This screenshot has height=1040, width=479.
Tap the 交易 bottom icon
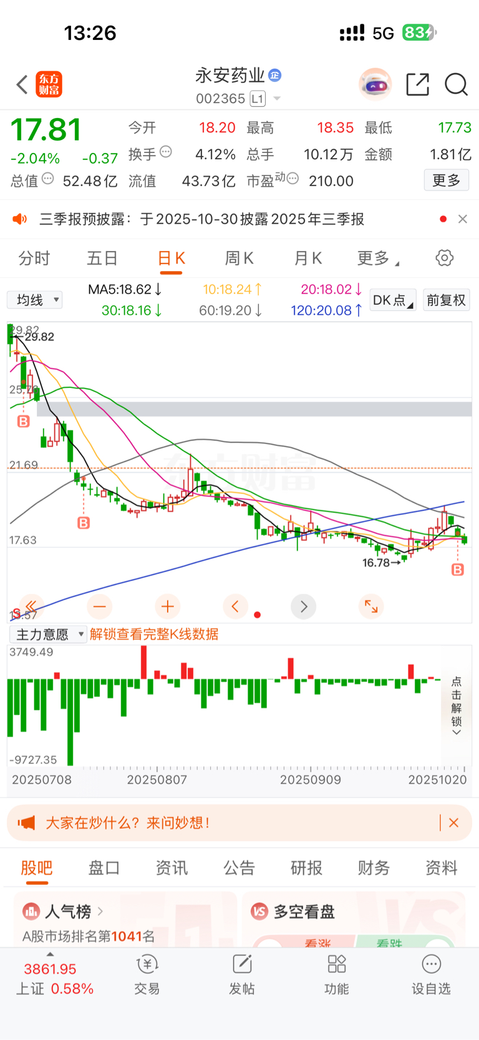(147, 974)
